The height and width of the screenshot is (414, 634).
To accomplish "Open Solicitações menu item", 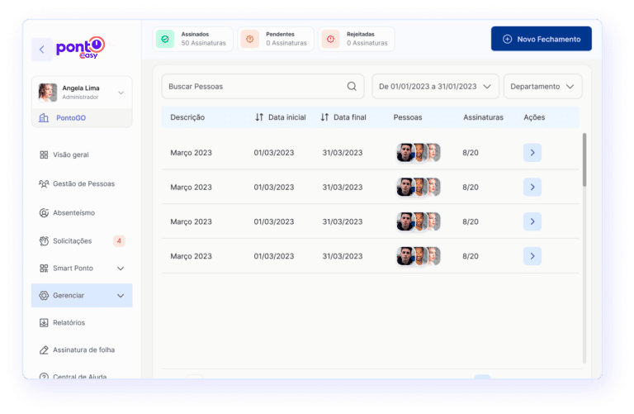I will pos(73,240).
